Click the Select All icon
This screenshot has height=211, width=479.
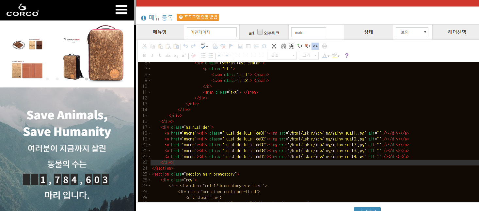[x=292, y=46]
